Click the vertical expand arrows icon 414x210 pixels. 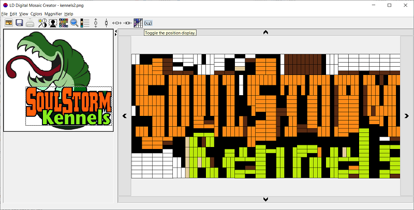(x=96, y=23)
